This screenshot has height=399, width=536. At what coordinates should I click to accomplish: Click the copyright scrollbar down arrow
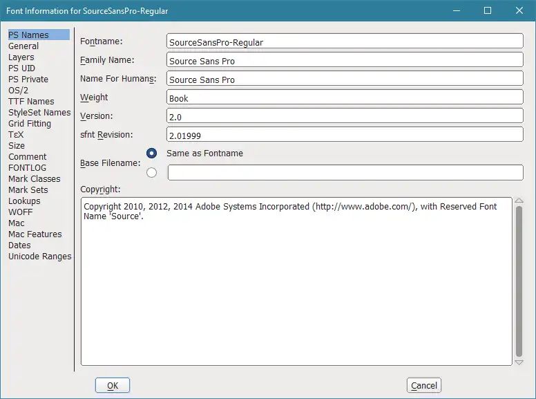point(519,362)
